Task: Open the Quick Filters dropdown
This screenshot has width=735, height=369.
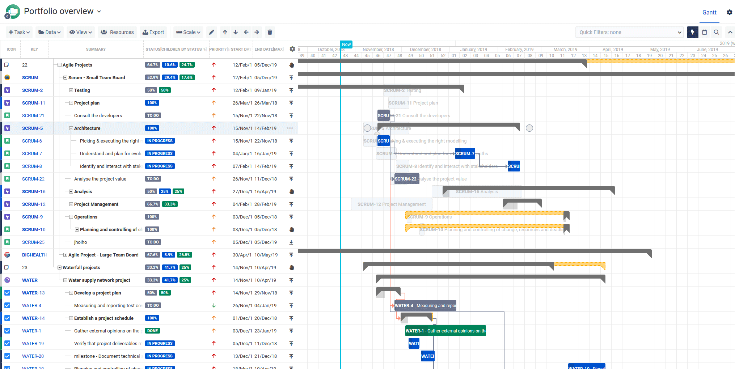Action: [629, 32]
